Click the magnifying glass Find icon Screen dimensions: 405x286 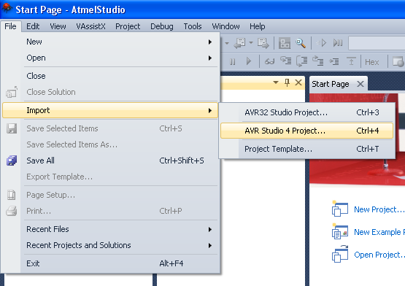pos(301,43)
